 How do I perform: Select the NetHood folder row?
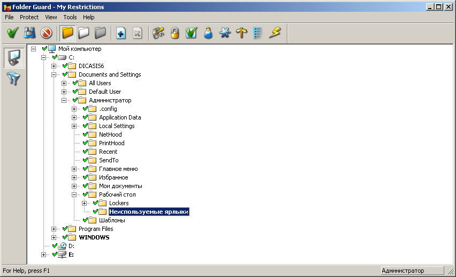pyautogui.click(x=110, y=134)
